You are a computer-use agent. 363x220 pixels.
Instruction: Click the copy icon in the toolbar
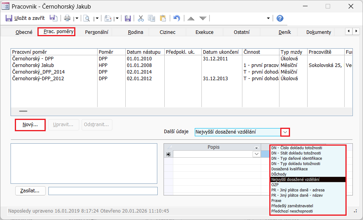click(x=151, y=18)
